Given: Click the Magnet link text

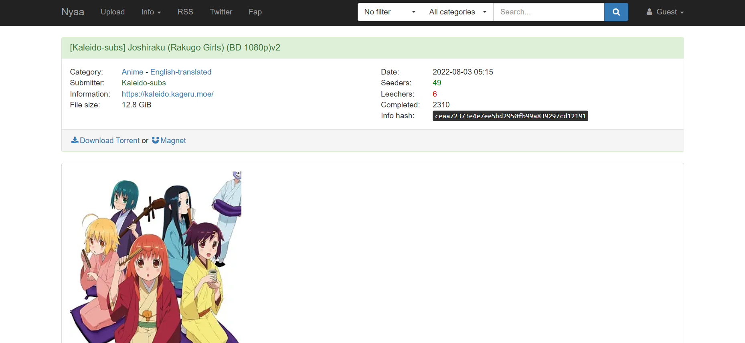Looking at the screenshot, I should point(173,141).
